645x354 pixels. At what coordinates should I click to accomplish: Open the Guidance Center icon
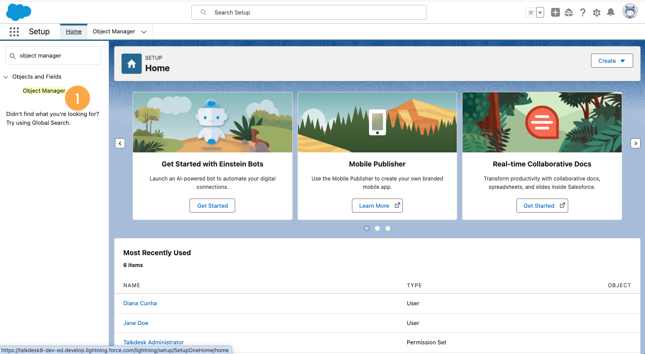click(x=569, y=12)
